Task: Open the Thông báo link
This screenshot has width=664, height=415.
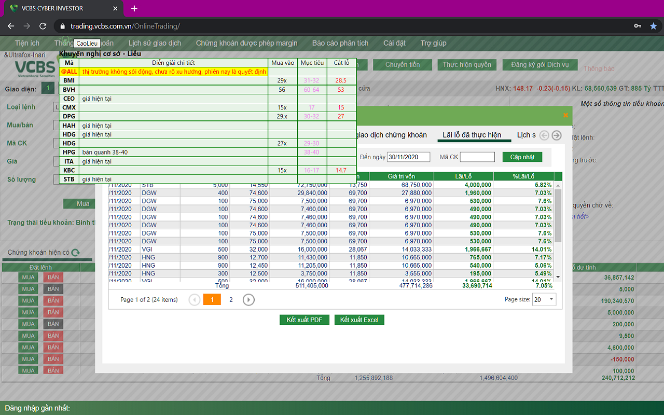Action: tap(599, 68)
